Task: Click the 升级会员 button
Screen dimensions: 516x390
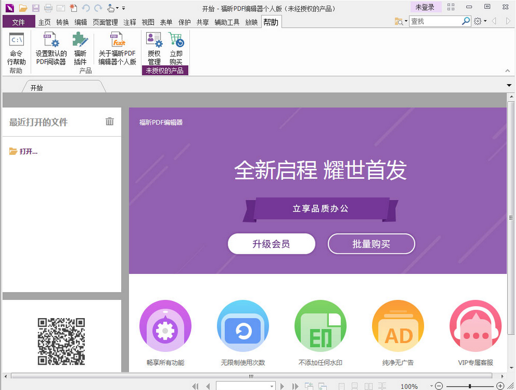Action: [x=271, y=243]
